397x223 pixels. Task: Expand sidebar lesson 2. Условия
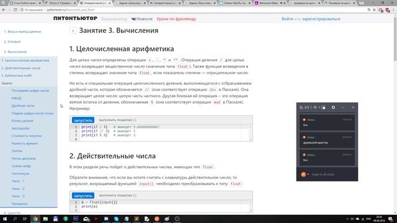12,42
